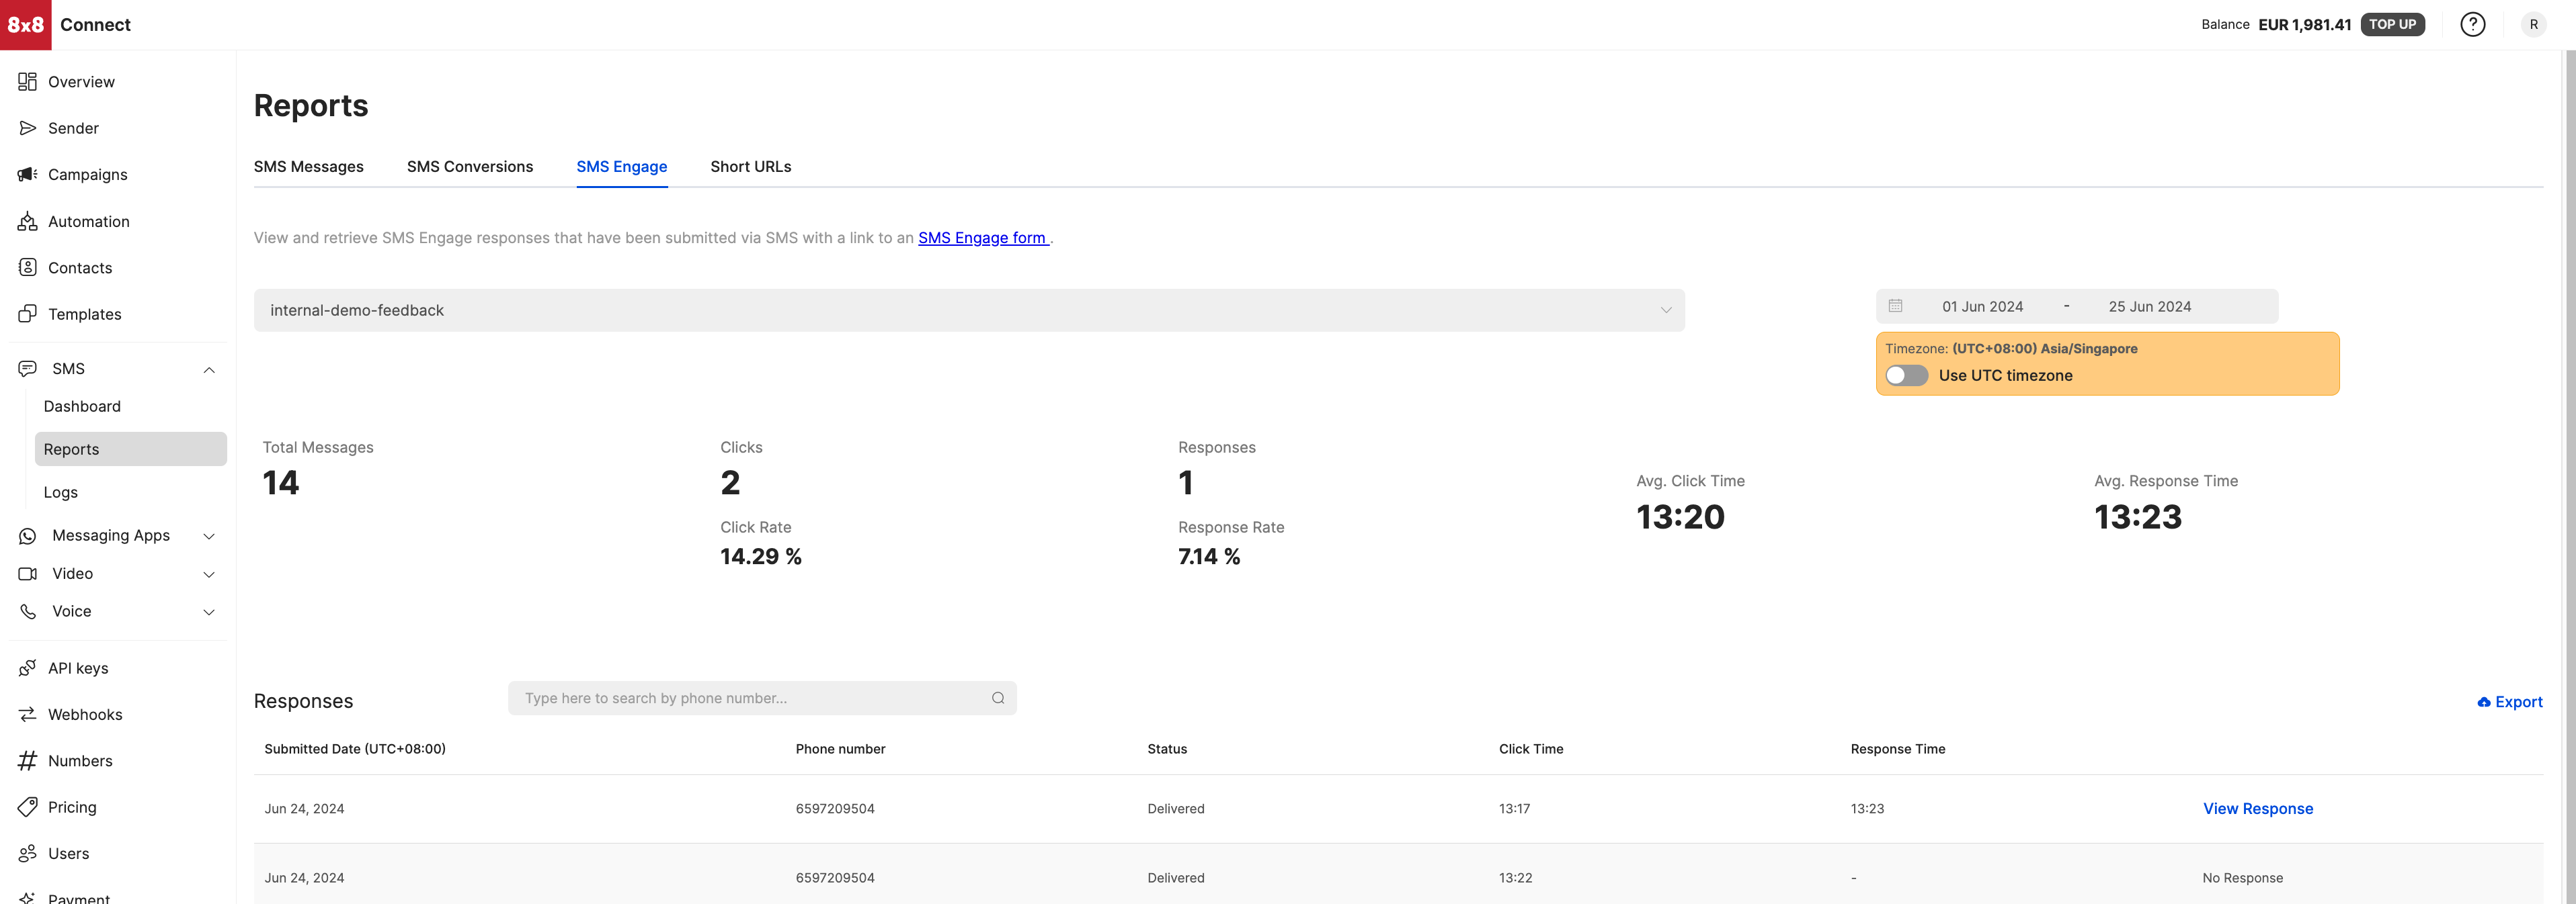Click View Response for 13:23 entry

2257,809
